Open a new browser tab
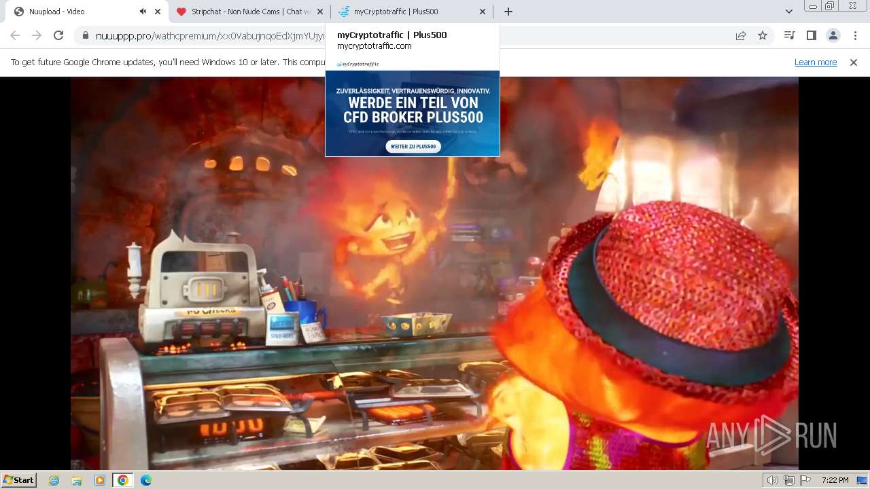This screenshot has width=870, height=489. pyautogui.click(x=508, y=12)
